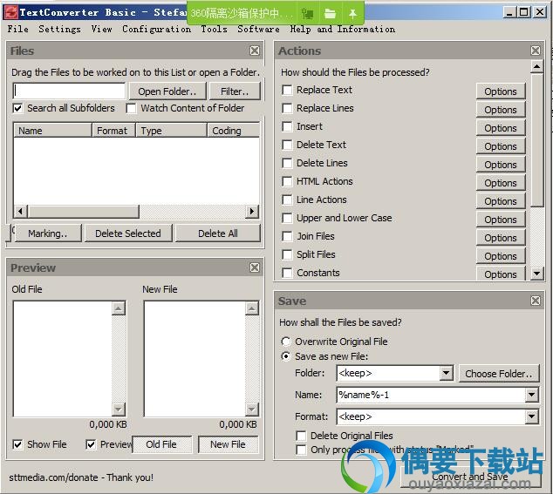Image resolution: width=553 pixels, height=494 pixels.
Task: Enable Line Actions checkbox
Action: 287,200
